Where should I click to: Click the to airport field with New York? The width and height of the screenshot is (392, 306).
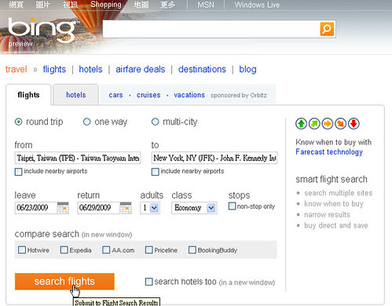click(214, 158)
